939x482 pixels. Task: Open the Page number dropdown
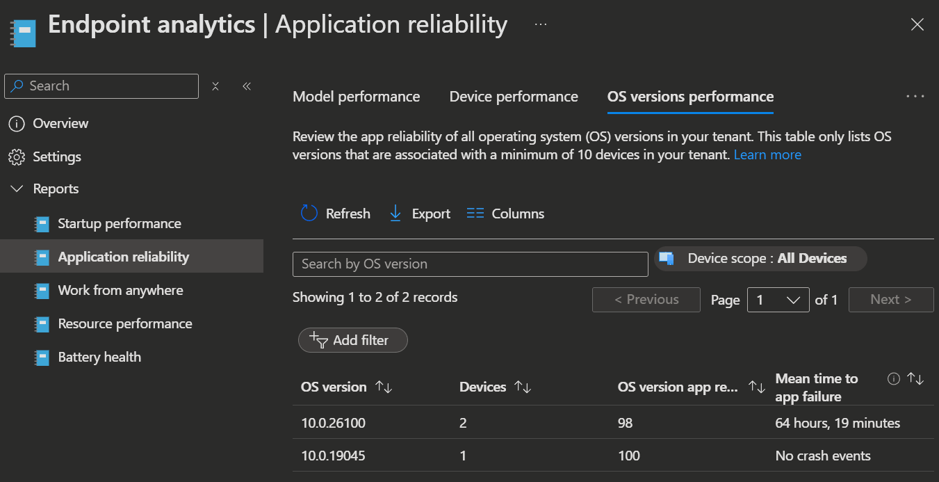click(778, 300)
